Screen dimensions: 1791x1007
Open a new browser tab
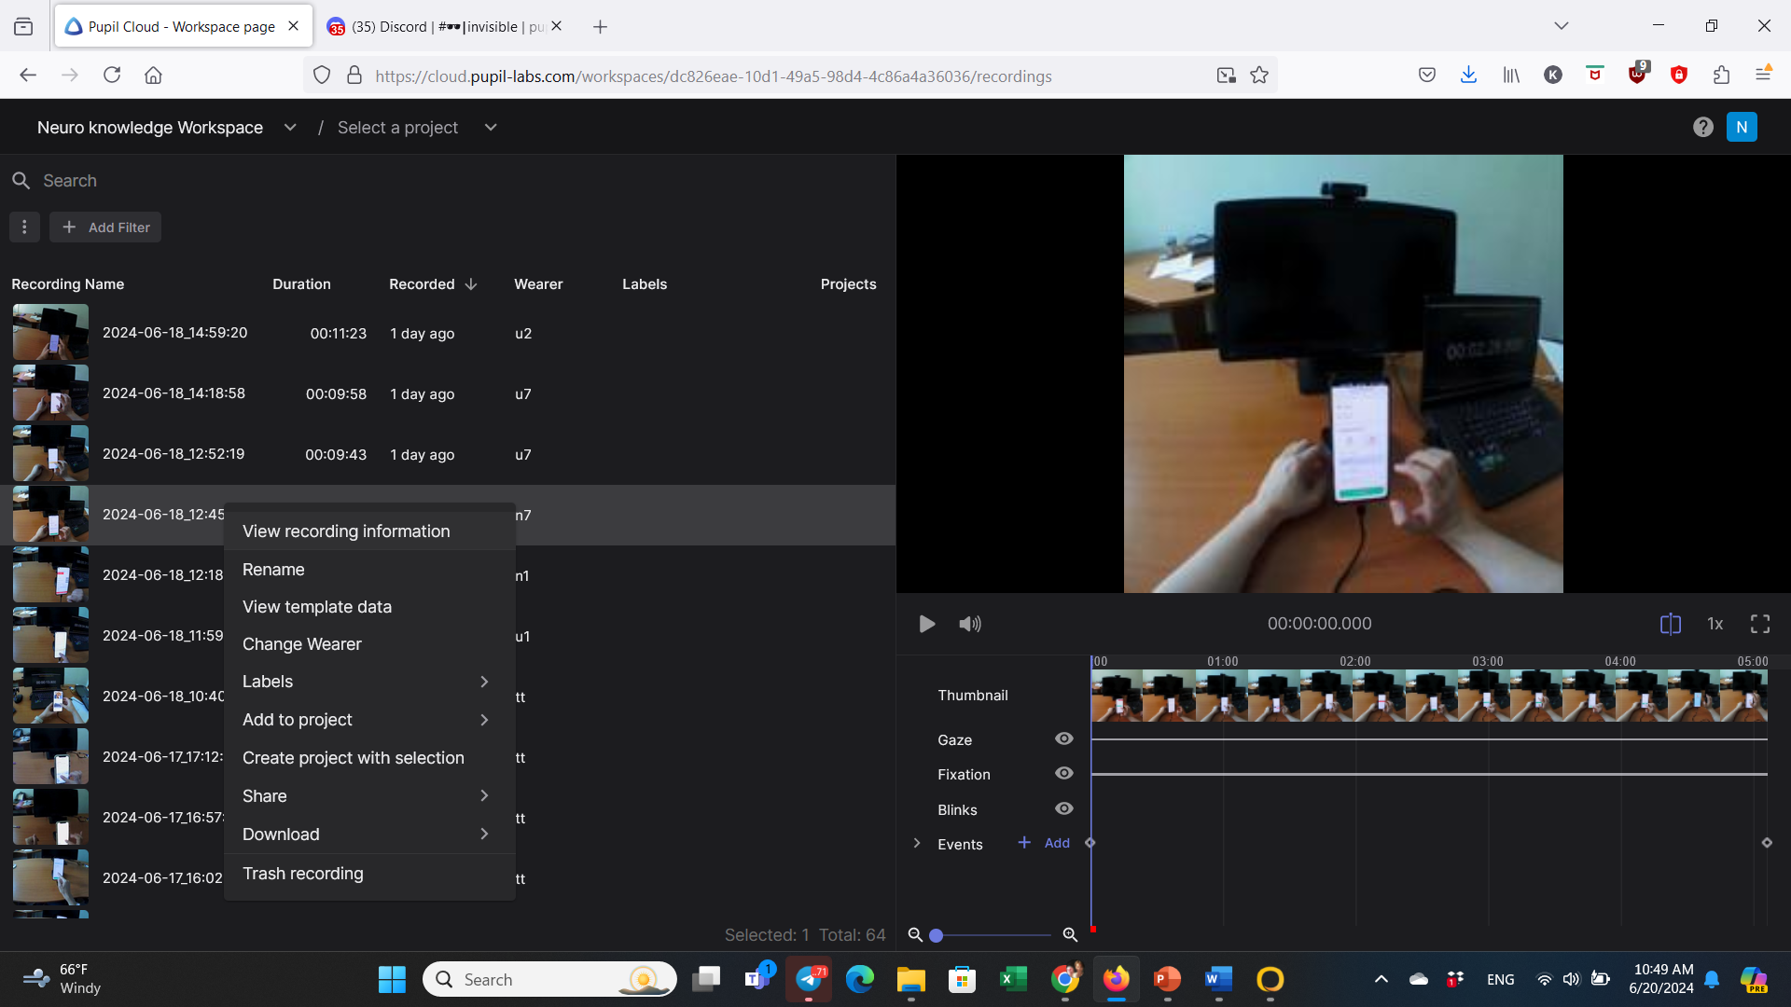(600, 27)
